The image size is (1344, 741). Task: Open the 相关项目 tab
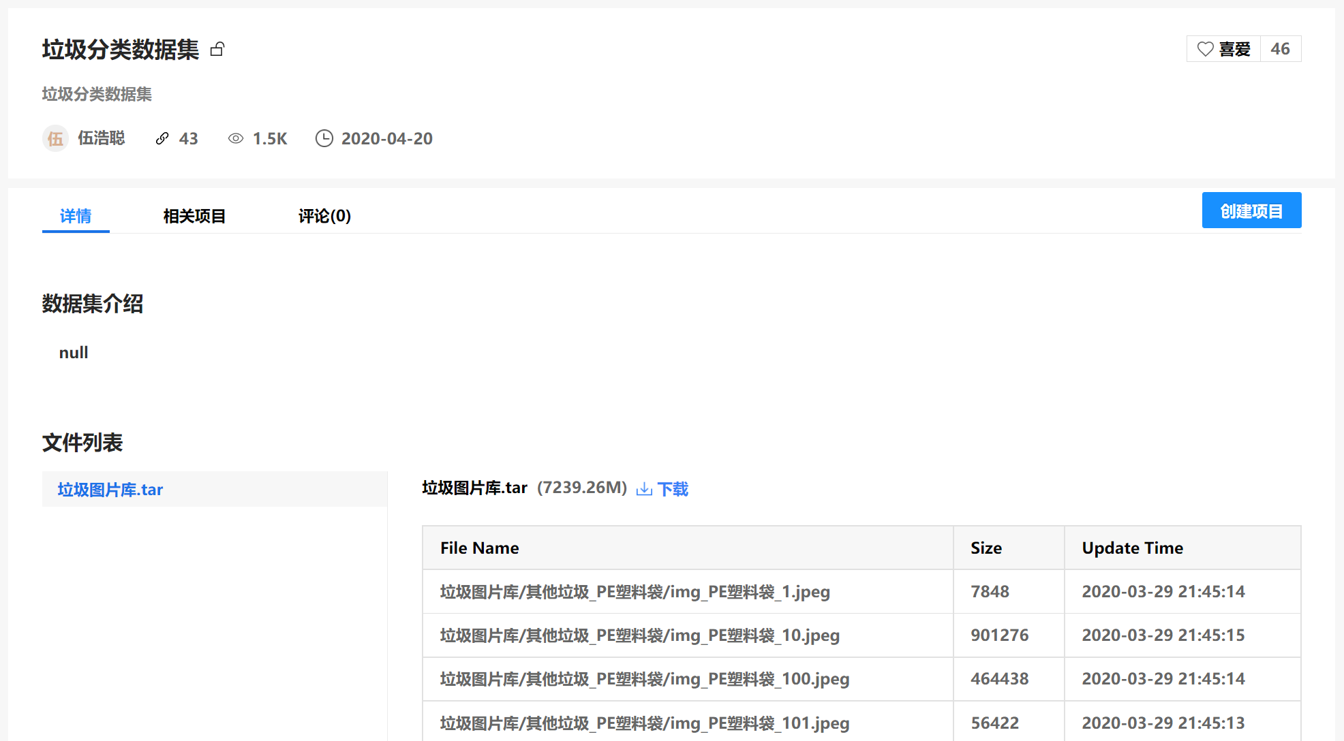[x=194, y=216]
